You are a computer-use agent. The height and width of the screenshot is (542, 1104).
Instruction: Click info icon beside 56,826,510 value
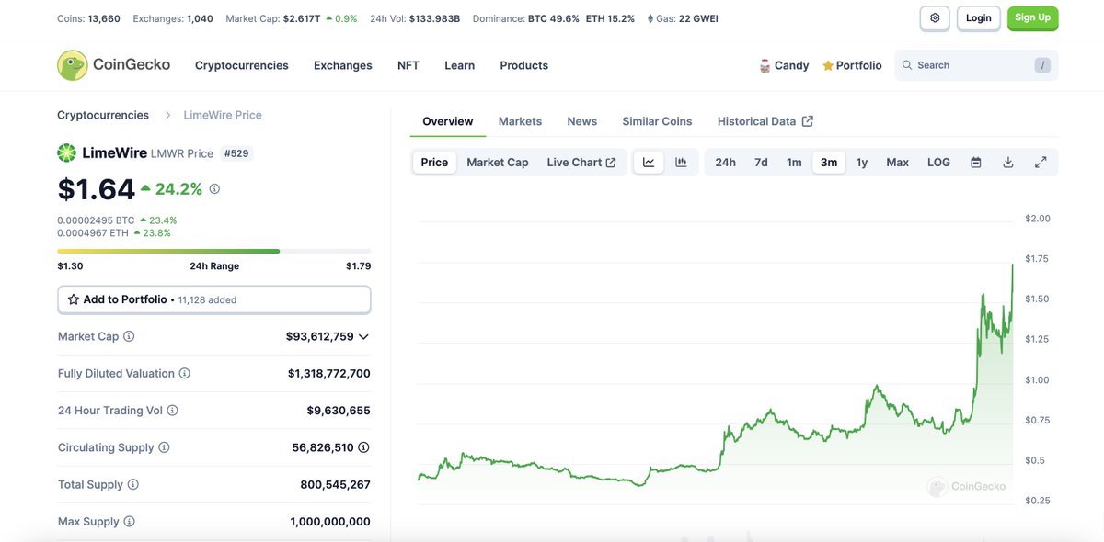click(x=363, y=447)
